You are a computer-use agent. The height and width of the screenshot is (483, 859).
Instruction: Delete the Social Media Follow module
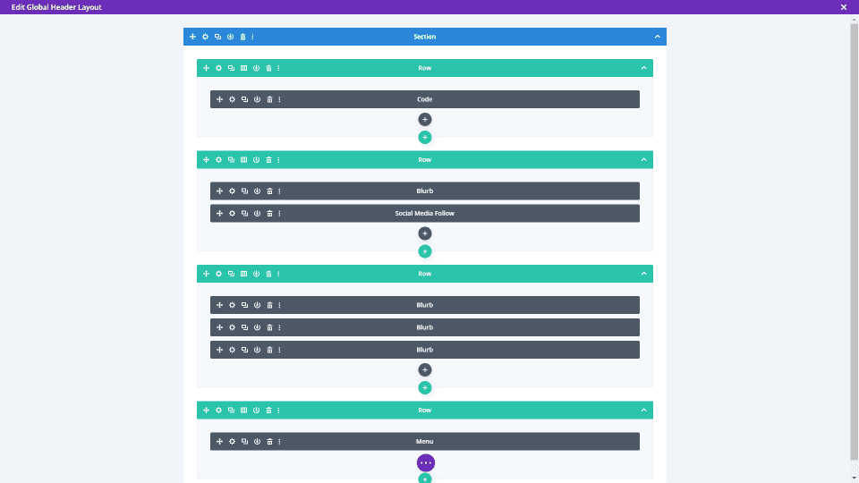(x=269, y=213)
